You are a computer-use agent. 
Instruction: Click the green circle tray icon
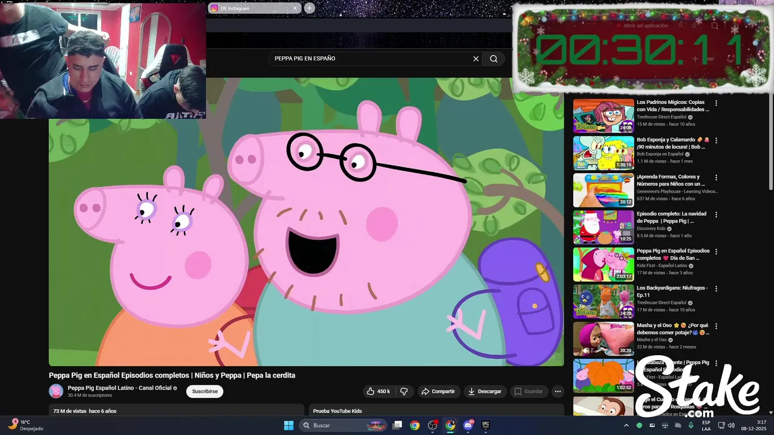[639, 425]
